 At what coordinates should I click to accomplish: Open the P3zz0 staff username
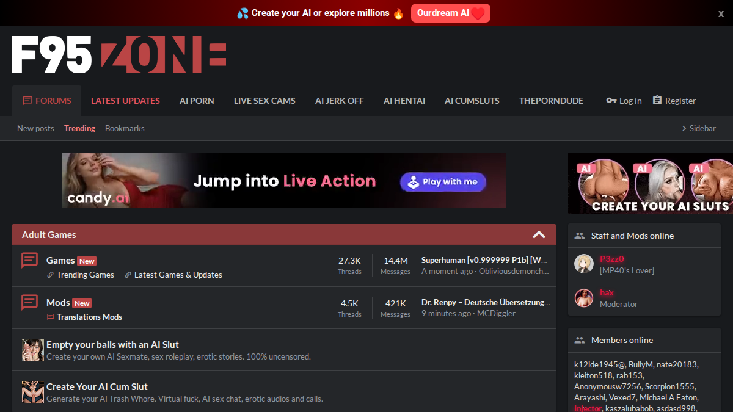[611, 259]
